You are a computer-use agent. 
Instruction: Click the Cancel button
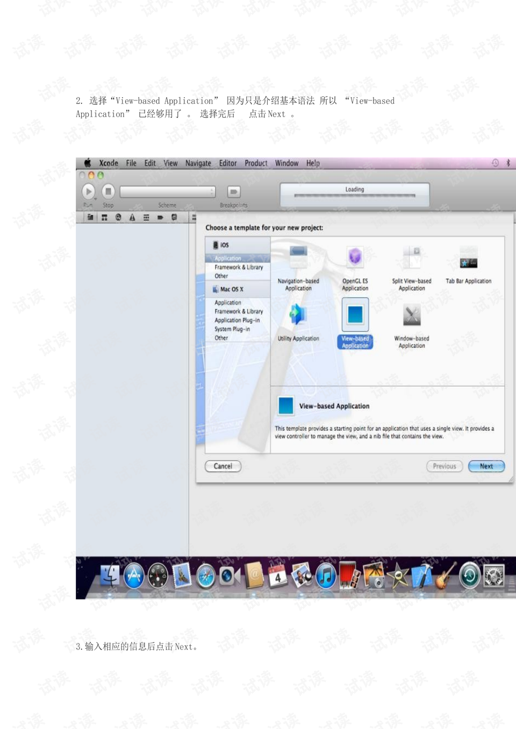click(x=223, y=466)
